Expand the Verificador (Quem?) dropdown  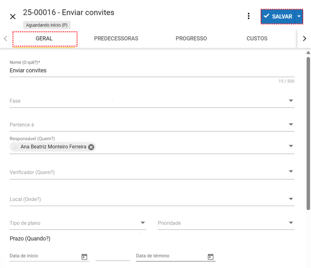tap(291, 172)
